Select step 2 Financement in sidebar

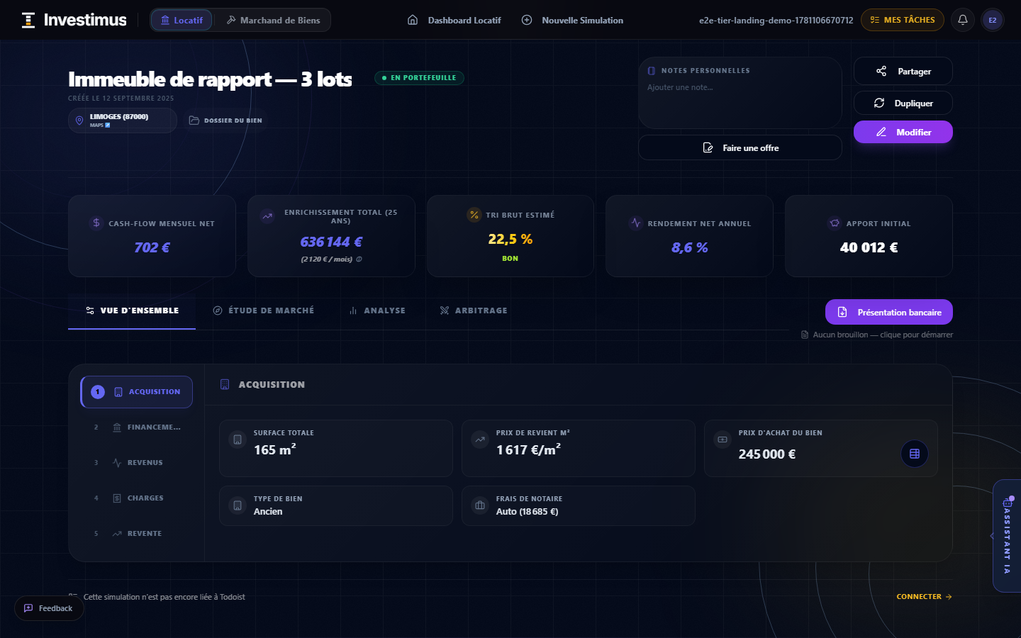pos(137,427)
